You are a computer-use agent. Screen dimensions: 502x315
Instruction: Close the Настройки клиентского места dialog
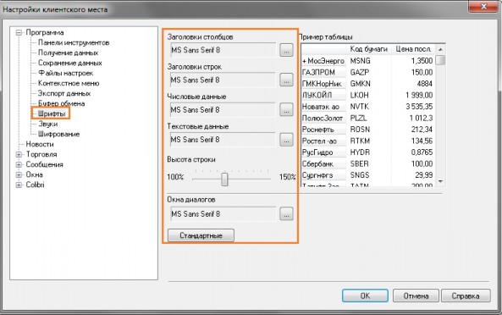483,7
